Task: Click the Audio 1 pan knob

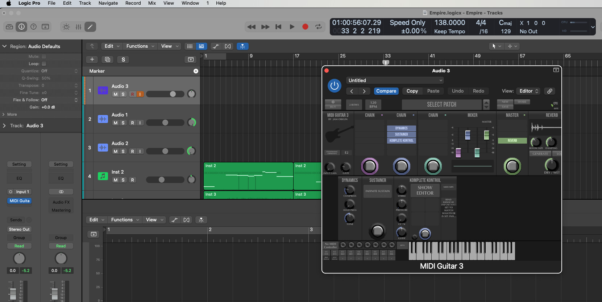Action: tap(191, 122)
